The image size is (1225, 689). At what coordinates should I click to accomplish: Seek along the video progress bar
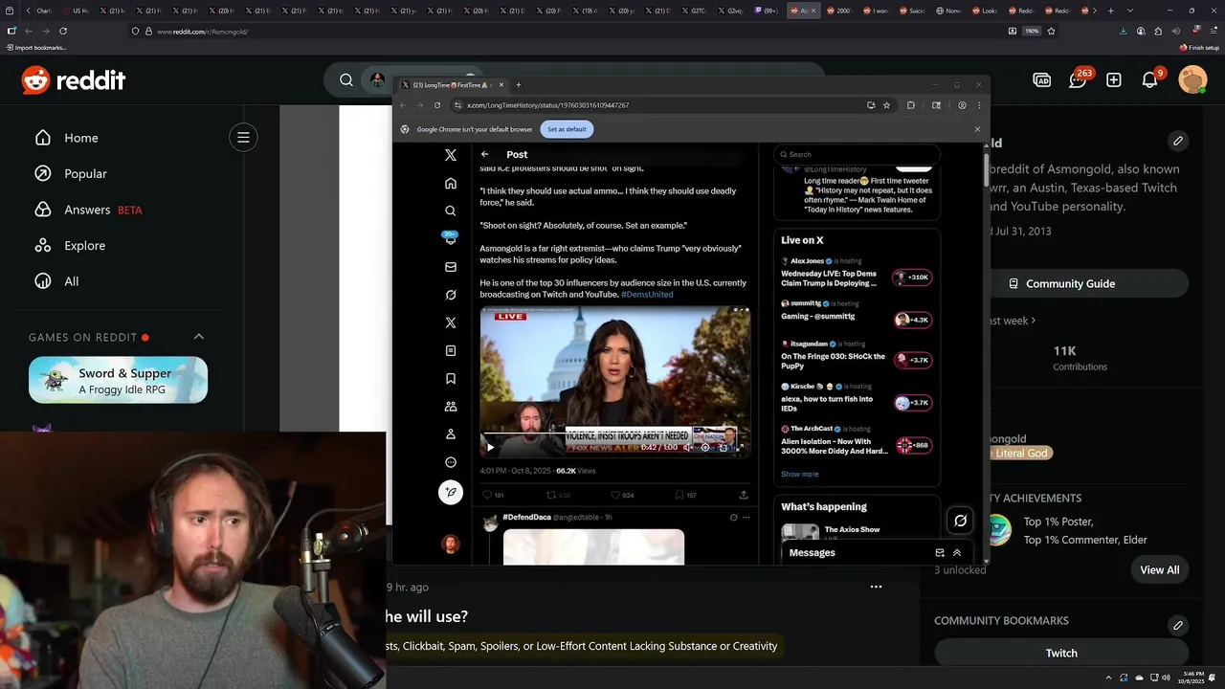[614, 434]
